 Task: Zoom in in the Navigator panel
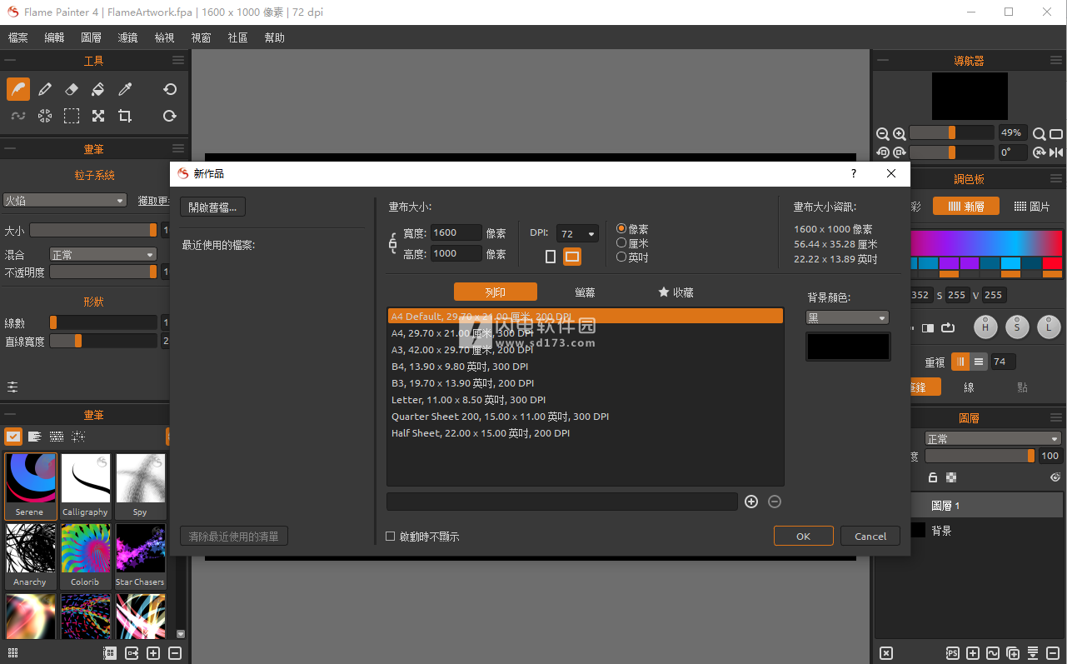pos(900,133)
